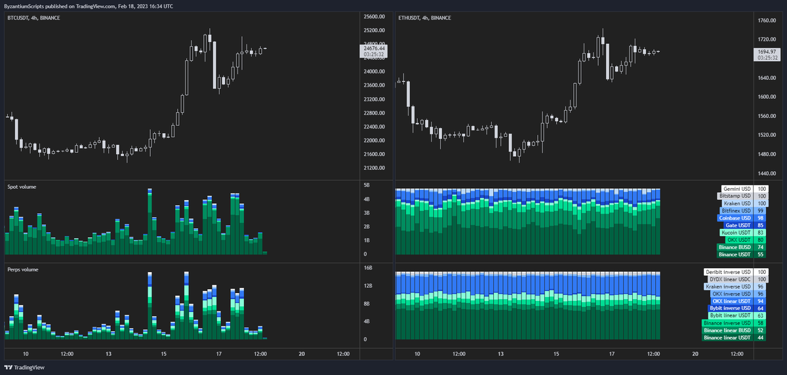Click the 25600.00 level on BTC price axis
Viewport: 787px width, 375px height.
[374, 16]
